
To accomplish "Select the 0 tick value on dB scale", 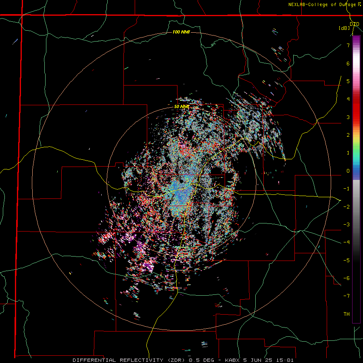I will pos(348,171).
